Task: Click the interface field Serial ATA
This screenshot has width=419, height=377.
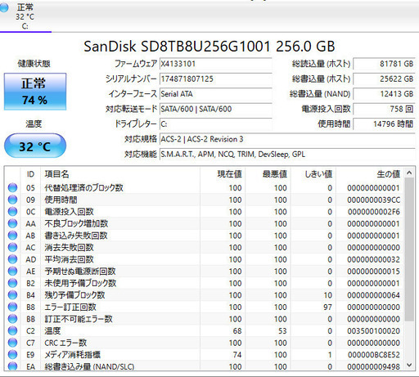Action: click(x=215, y=94)
